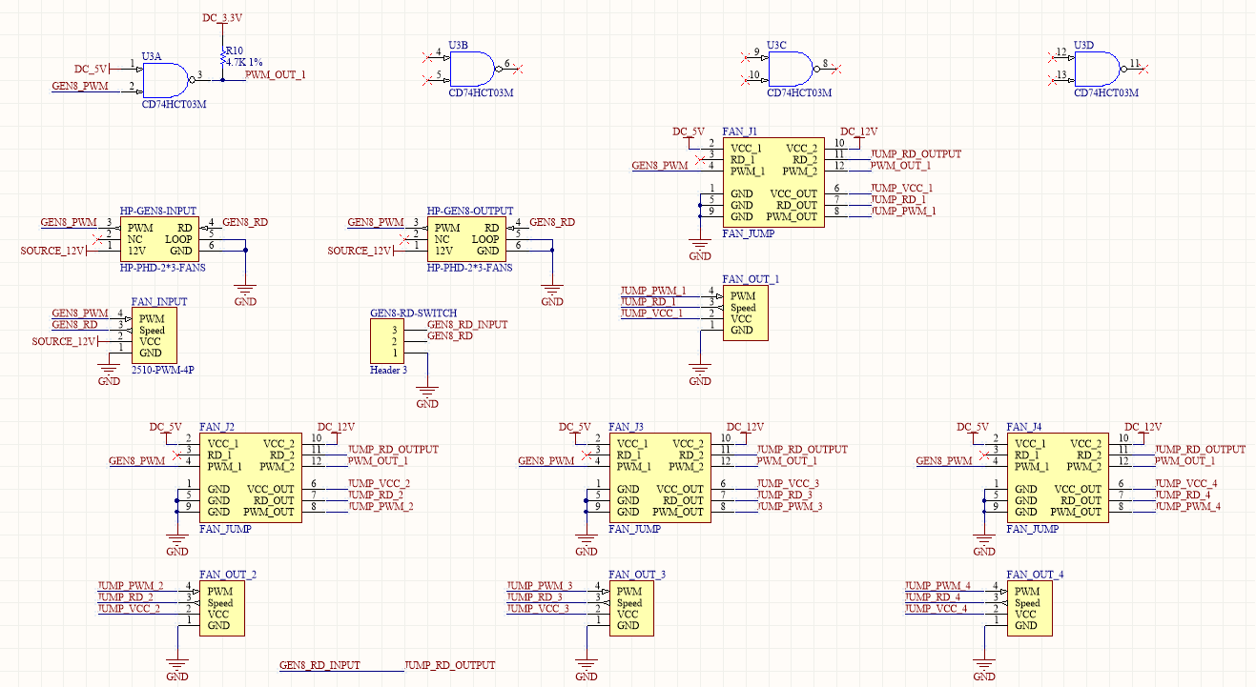Click the JUMP_VCC_1 label on FAN_J1 pin 6
The width and height of the screenshot is (1256, 687).
pyautogui.click(x=902, y=189)
